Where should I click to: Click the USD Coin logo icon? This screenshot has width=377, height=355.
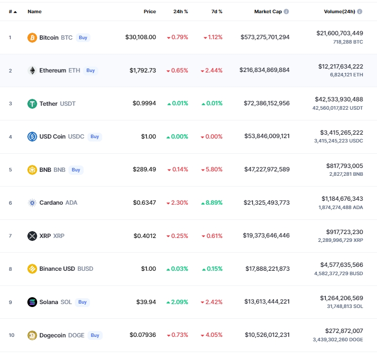(32, 137)
